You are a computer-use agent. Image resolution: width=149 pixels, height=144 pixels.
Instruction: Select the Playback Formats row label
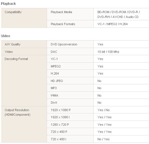pyautogui.click(x=63, y=24)
